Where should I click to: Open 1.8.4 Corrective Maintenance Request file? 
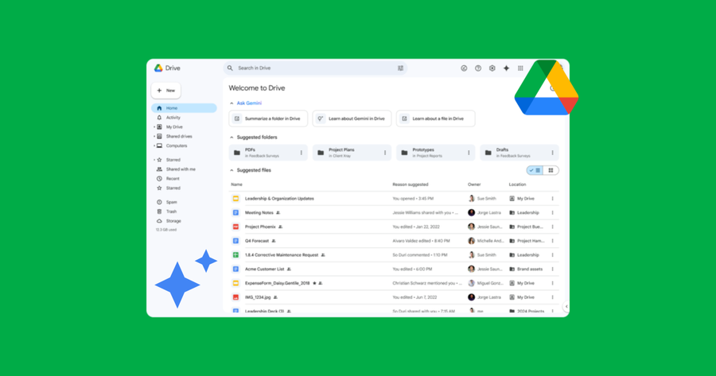[x=282, y=255]
